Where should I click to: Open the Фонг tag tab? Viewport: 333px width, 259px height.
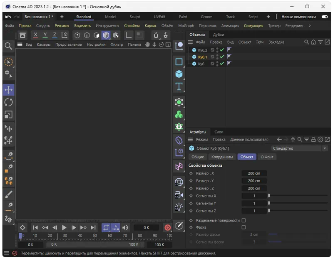pyautogui.click(x=267, y=157)
